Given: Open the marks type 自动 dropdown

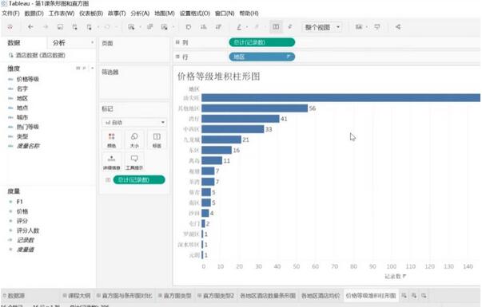Looking at the screenshot, I should (134, 122).
